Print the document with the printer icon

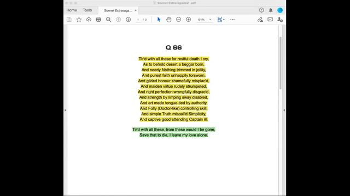(x=98, y=20)
